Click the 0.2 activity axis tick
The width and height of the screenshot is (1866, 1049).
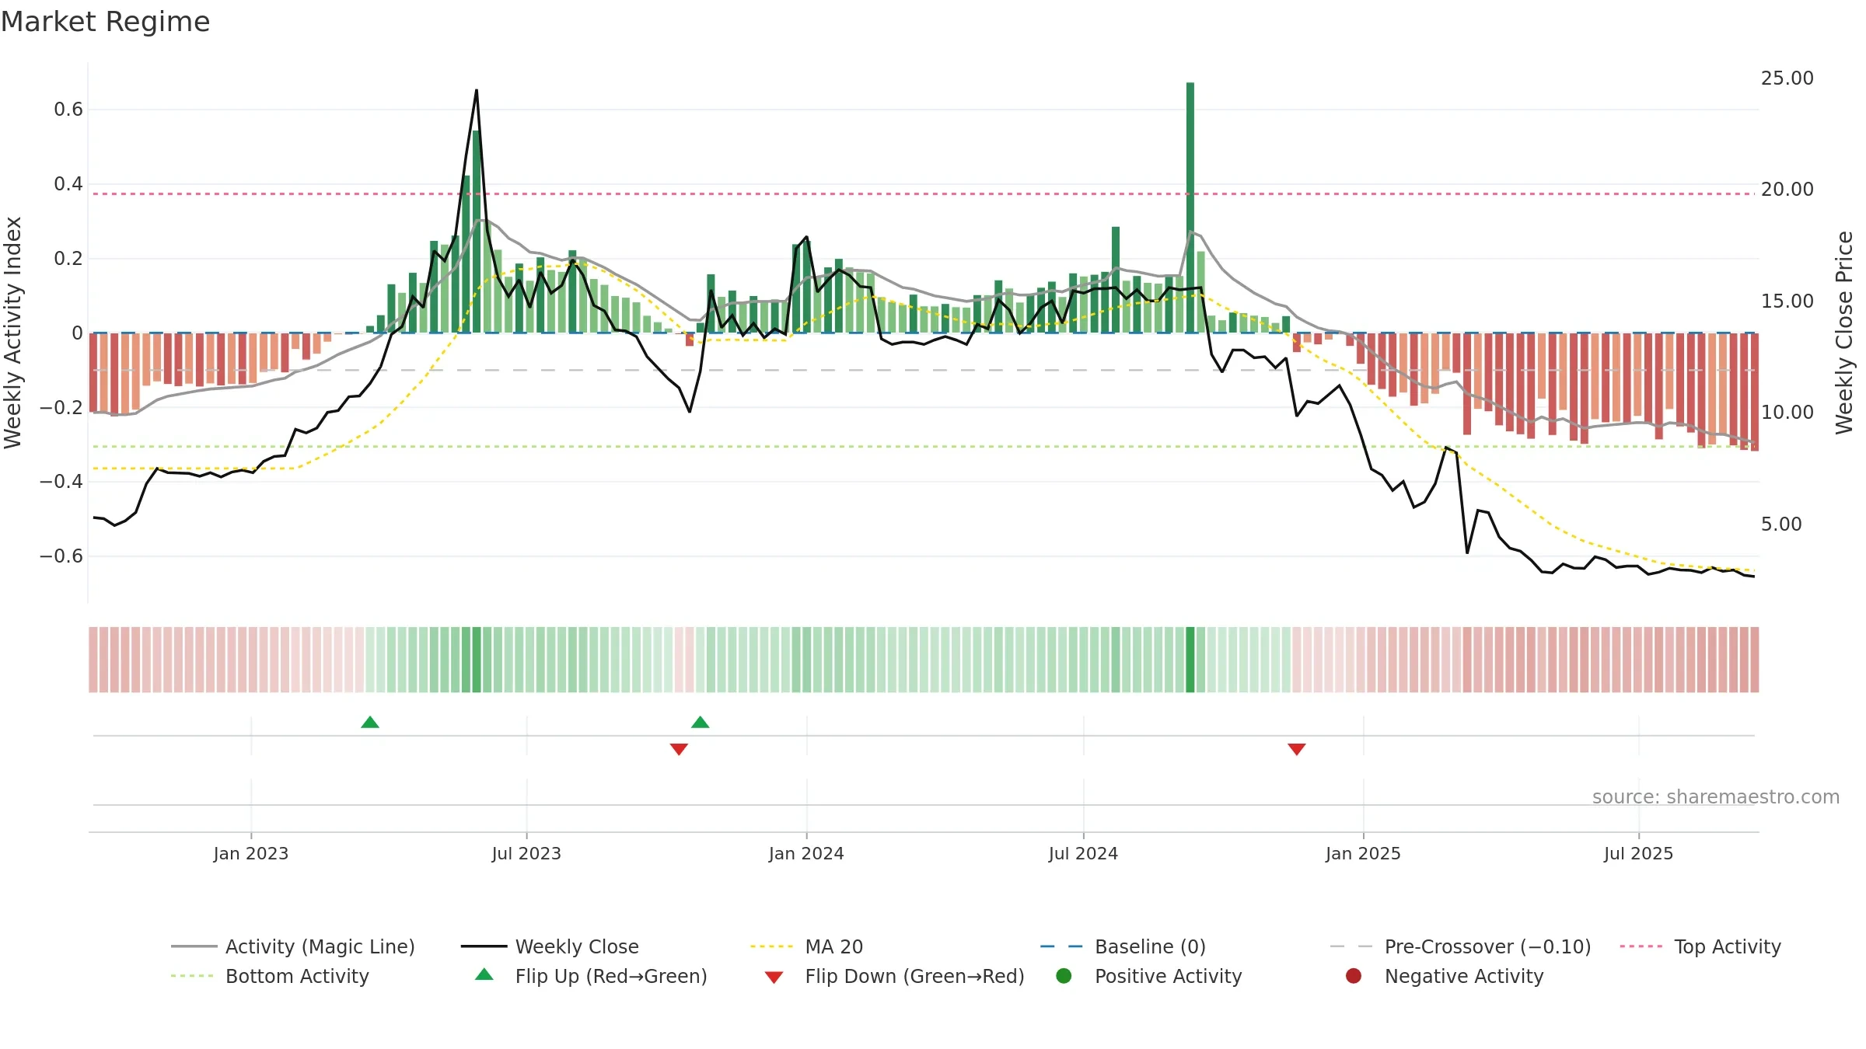[x=68, y=259]
